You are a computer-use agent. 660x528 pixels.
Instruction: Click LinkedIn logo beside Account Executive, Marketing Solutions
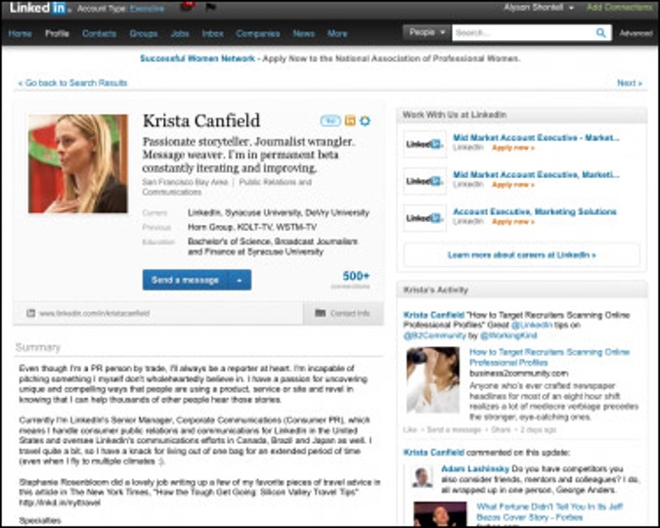tap(424, 218)
